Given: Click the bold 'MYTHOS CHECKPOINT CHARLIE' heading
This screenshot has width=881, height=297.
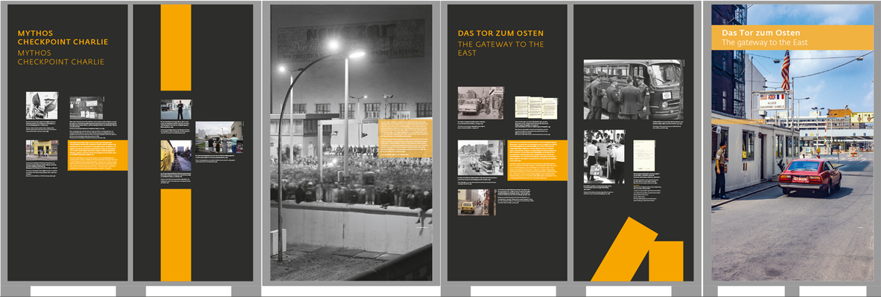Looking at the screenshot, I should (63, 38).
